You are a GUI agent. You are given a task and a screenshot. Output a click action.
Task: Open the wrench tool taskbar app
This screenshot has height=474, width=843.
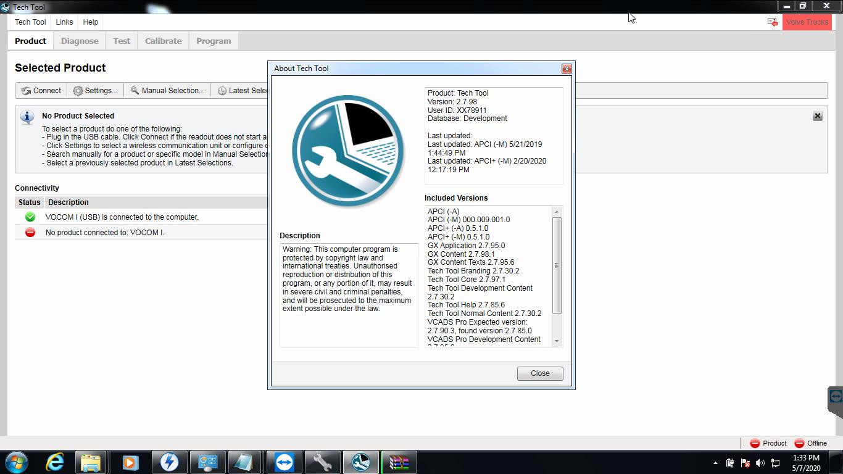click(322, 462)
